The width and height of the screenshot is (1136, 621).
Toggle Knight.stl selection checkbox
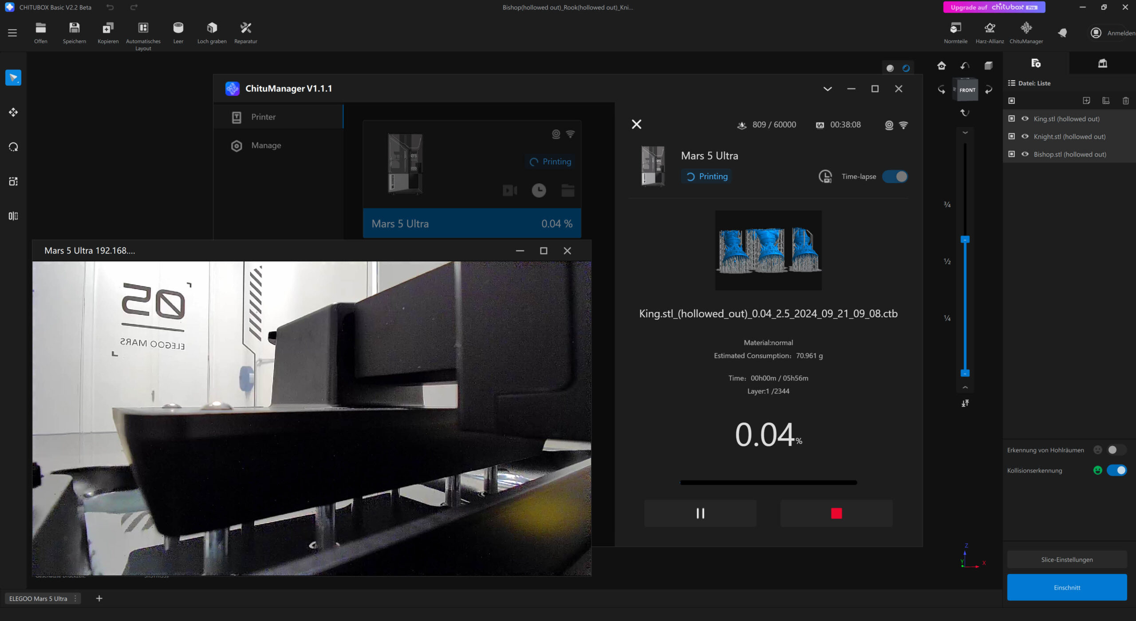pyautogui.click(x=1012, y=136)
